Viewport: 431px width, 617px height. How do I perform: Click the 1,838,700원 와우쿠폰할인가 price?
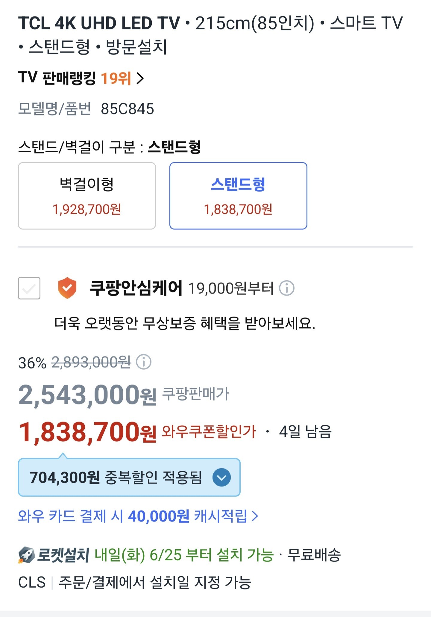click(x=87, y=432)
